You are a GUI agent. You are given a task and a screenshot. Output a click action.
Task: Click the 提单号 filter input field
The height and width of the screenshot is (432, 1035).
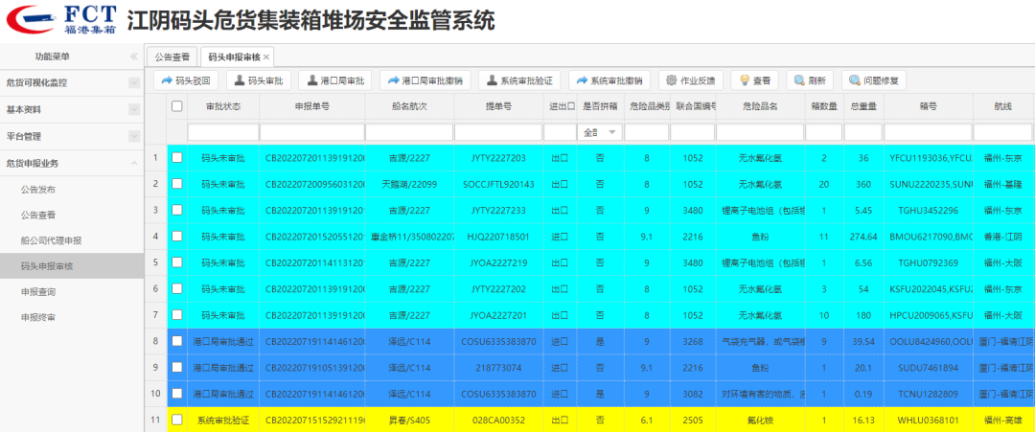pyautogui.click(x=498, y=132)
